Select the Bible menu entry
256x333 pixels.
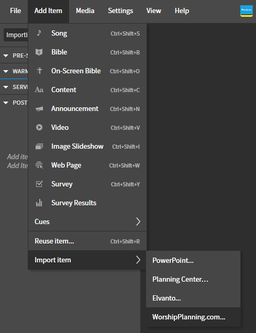click(87, 52)
